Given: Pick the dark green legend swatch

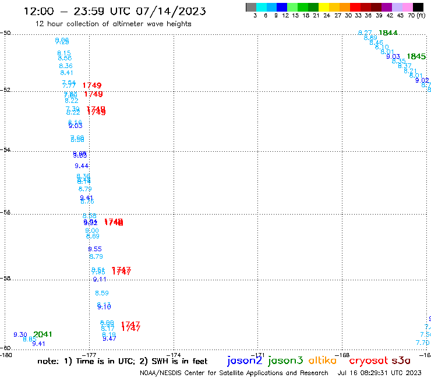Looking at the screenshot, I should pos(313,7).
